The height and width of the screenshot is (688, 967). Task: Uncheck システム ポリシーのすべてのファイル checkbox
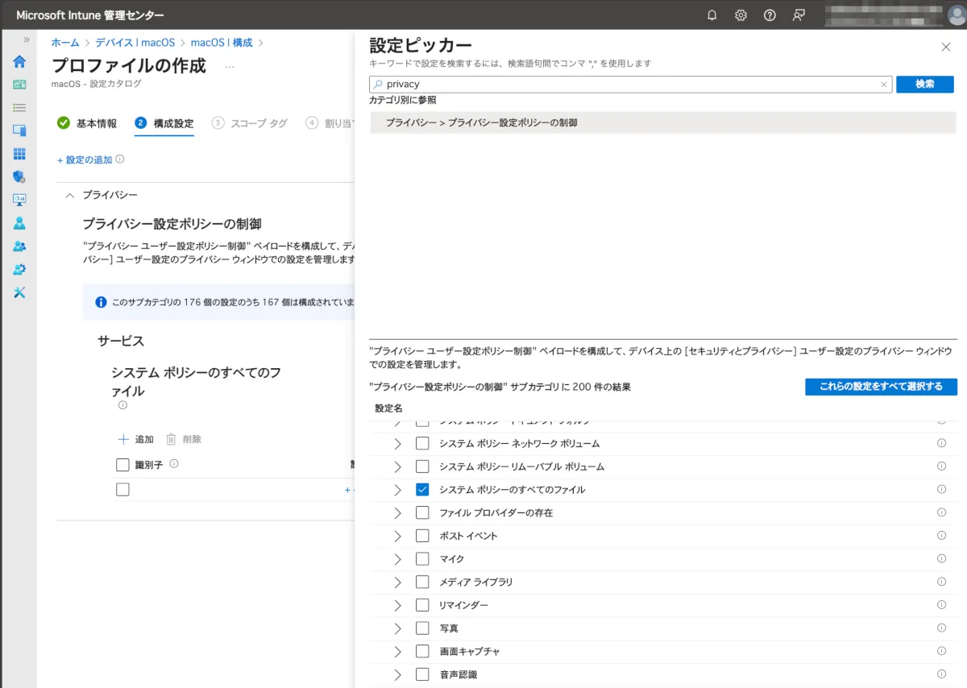point(422,490)
